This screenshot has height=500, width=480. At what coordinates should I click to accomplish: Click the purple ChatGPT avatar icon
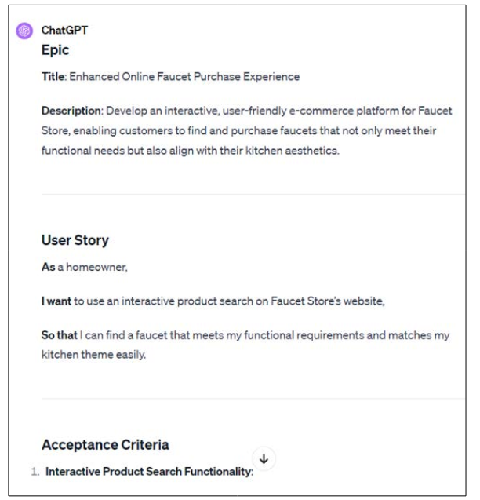click(24, 31)
